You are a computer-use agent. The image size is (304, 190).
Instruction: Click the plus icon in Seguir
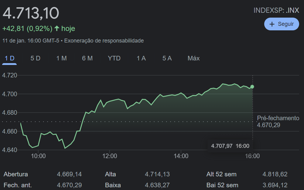point(272,24)
